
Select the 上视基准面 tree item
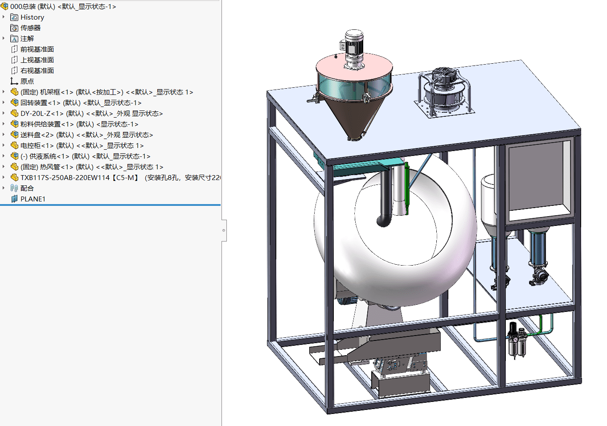click(37, 60)
